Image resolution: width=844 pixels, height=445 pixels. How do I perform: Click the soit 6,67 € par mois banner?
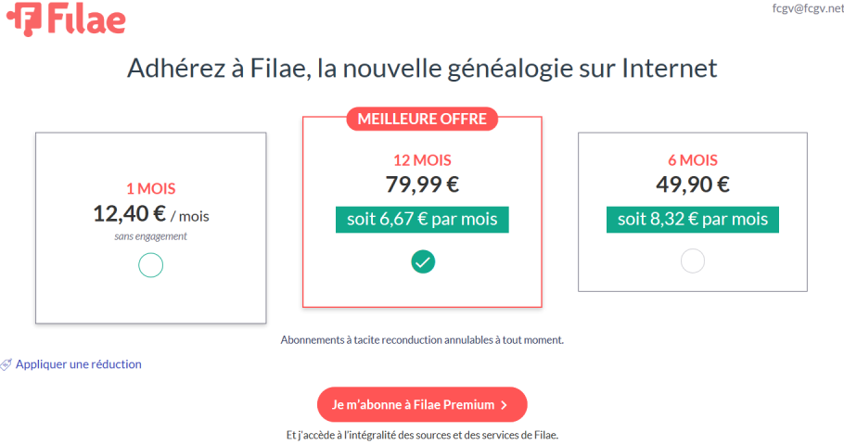click(422, 220)
